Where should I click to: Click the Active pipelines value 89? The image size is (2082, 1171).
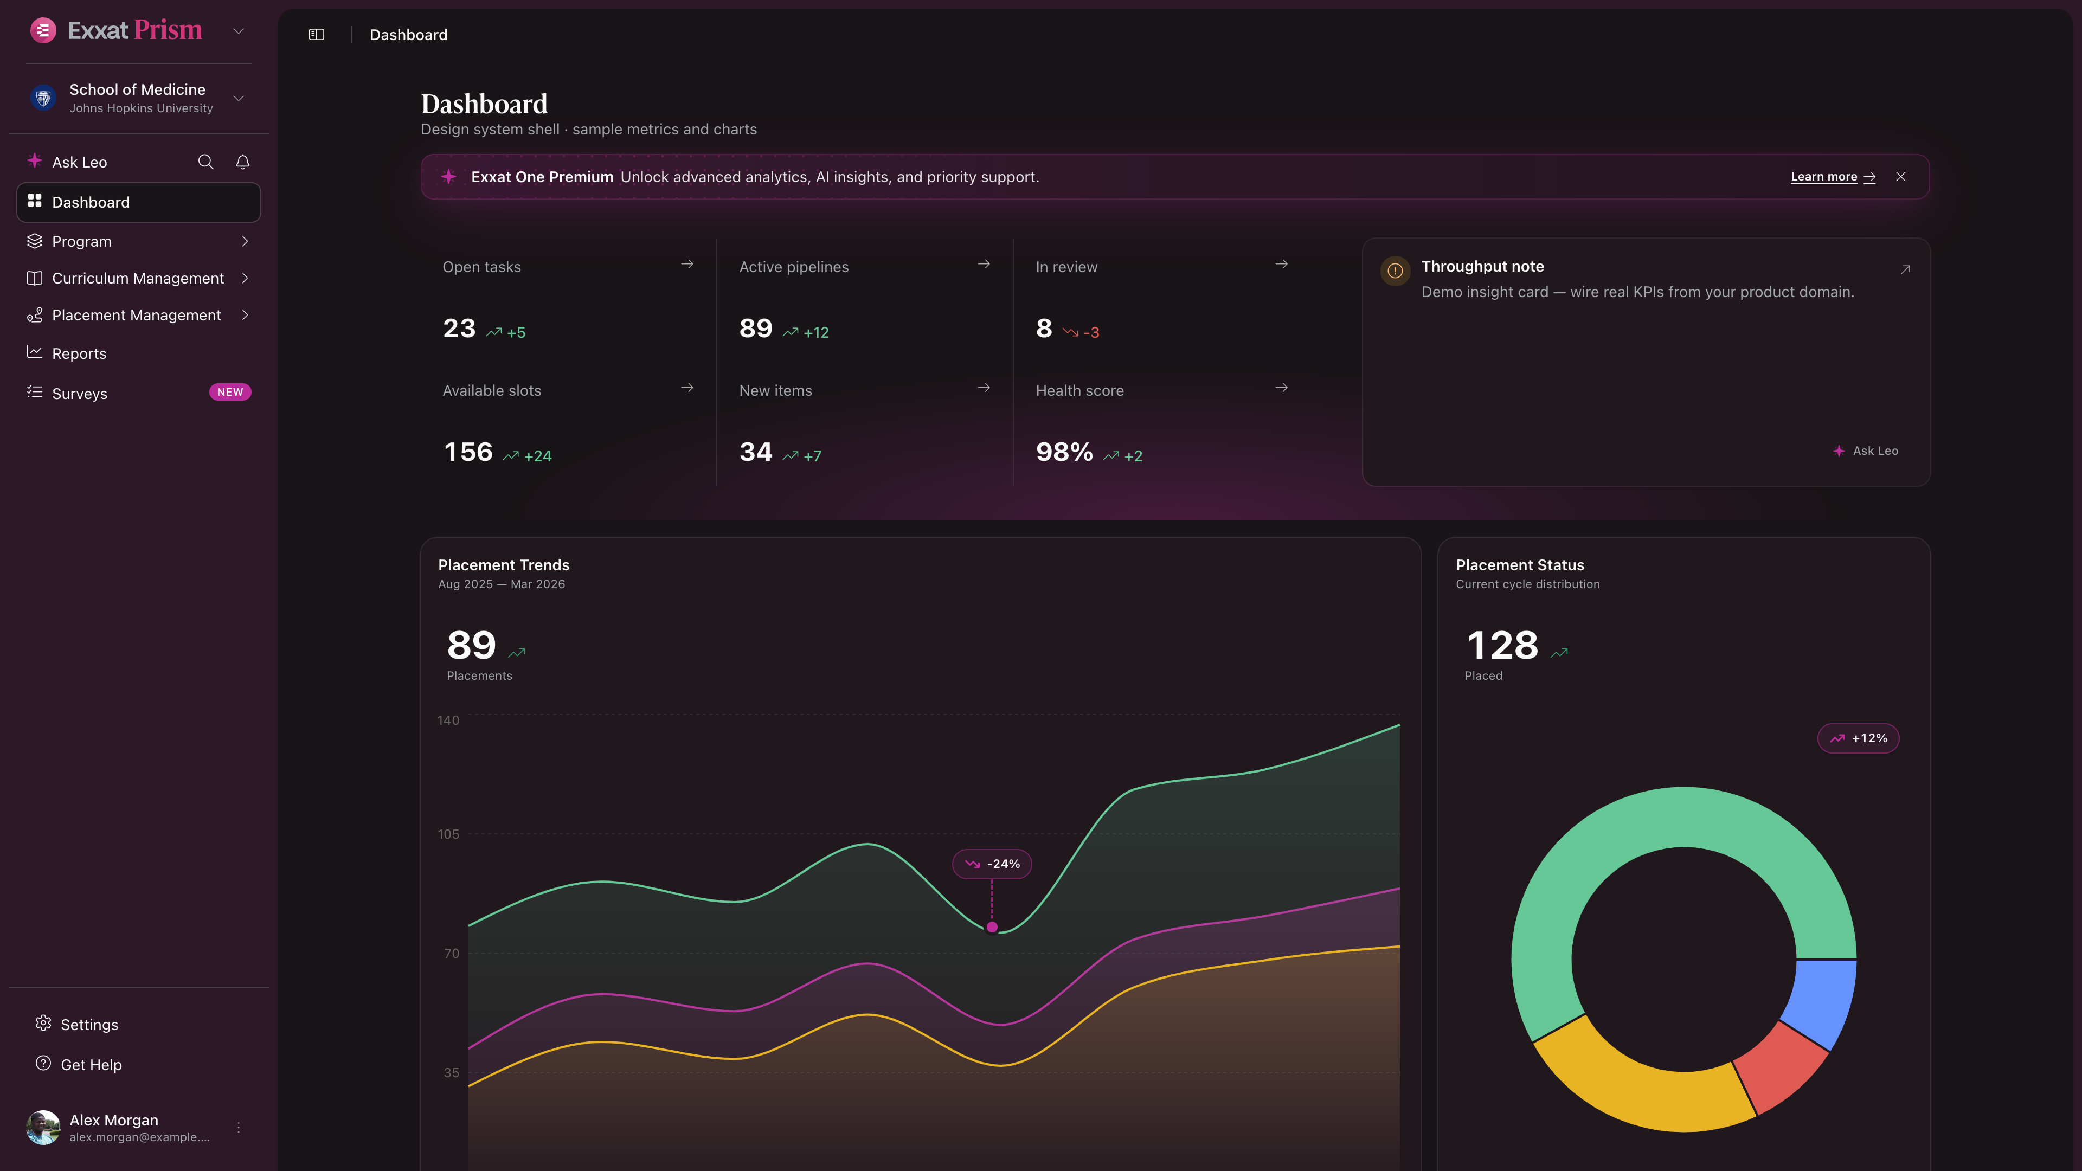tap(756, 328)
